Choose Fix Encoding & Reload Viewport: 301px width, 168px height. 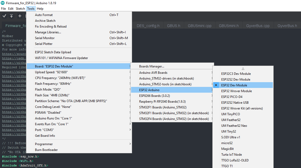point(79,26)
